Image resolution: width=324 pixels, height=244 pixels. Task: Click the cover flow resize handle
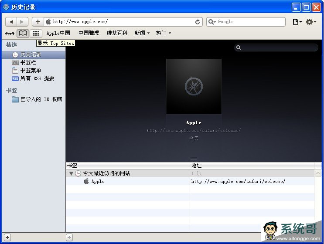pos(194,159)
